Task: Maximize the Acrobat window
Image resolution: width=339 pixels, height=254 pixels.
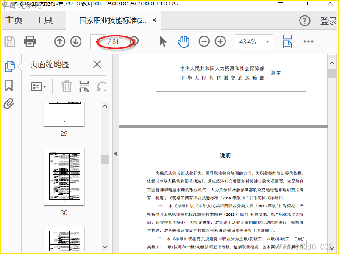Action: pyautogui.click(x=305, y=3)
